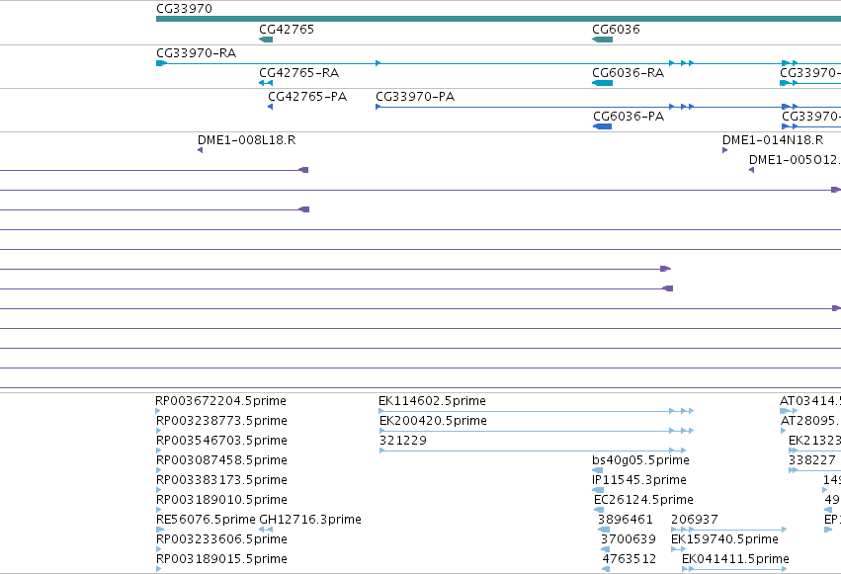Select the CG42765 gene glyph
The height and width of the screenshot is (574, 841).
(x=266, y=40)
